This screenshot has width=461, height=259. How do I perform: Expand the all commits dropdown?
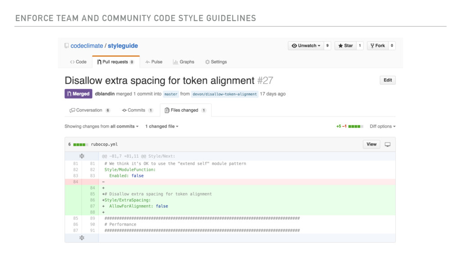pyautogui.click(x=124, y=126)
